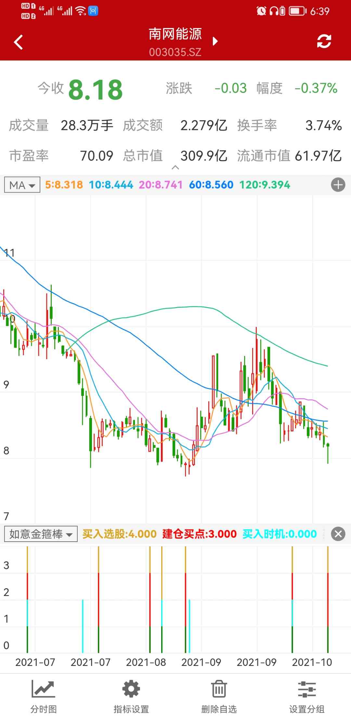
Task: Tap the back arrow icon
Action: (x=19, y=42)
